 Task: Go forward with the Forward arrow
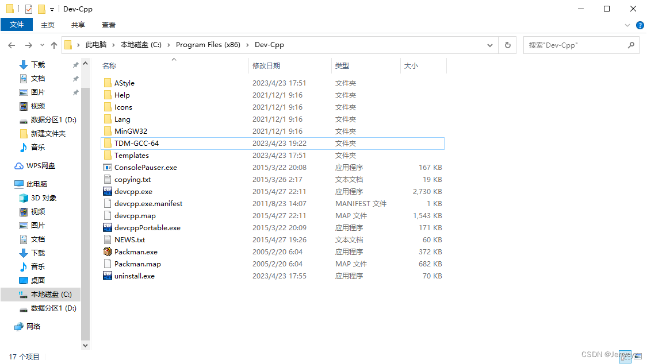(x=29, y=45)
